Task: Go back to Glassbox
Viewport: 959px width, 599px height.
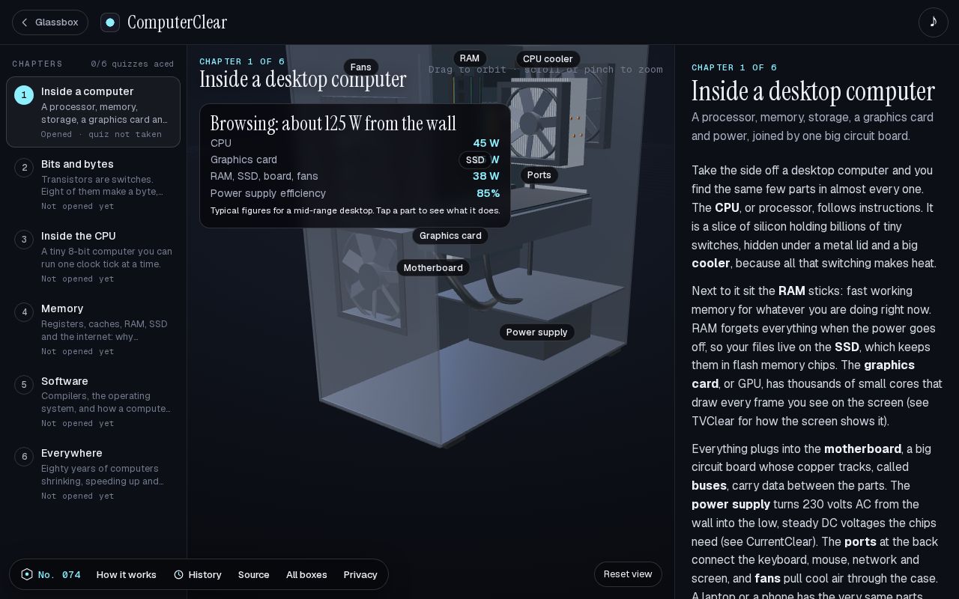Action: (50, 22)
